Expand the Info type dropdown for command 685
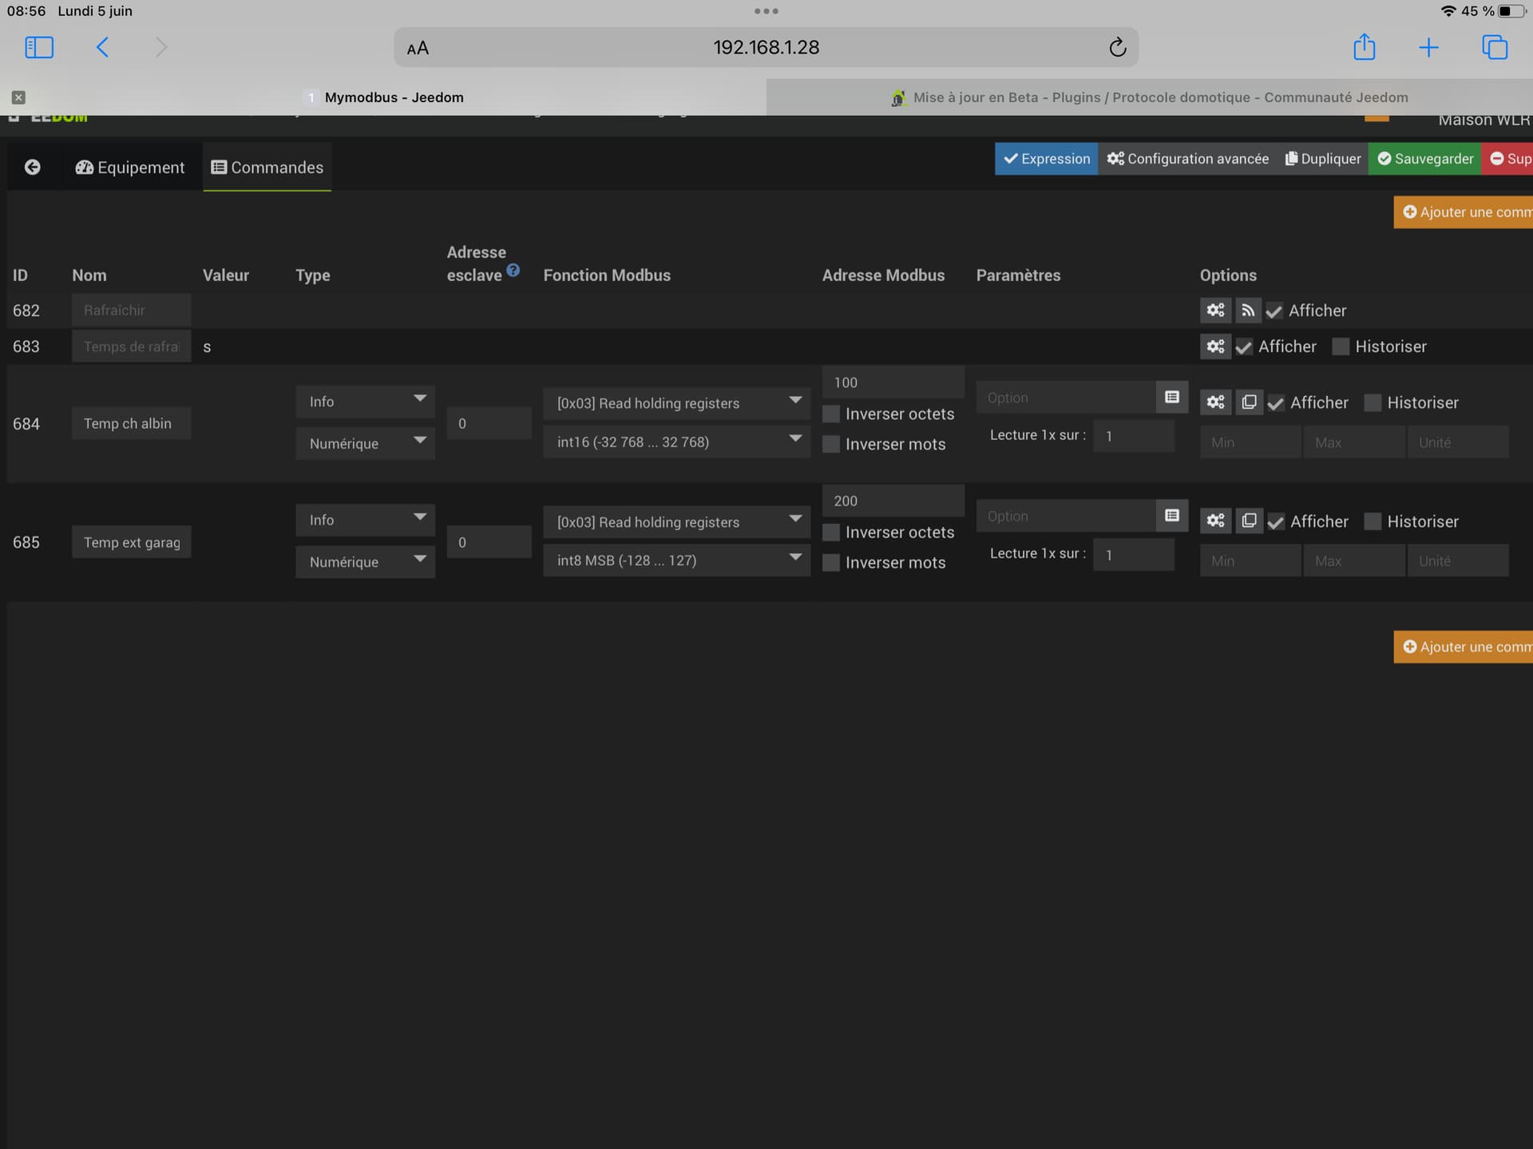Image resolution: width=1533 pixels, height=1149 pixels. 365,520
